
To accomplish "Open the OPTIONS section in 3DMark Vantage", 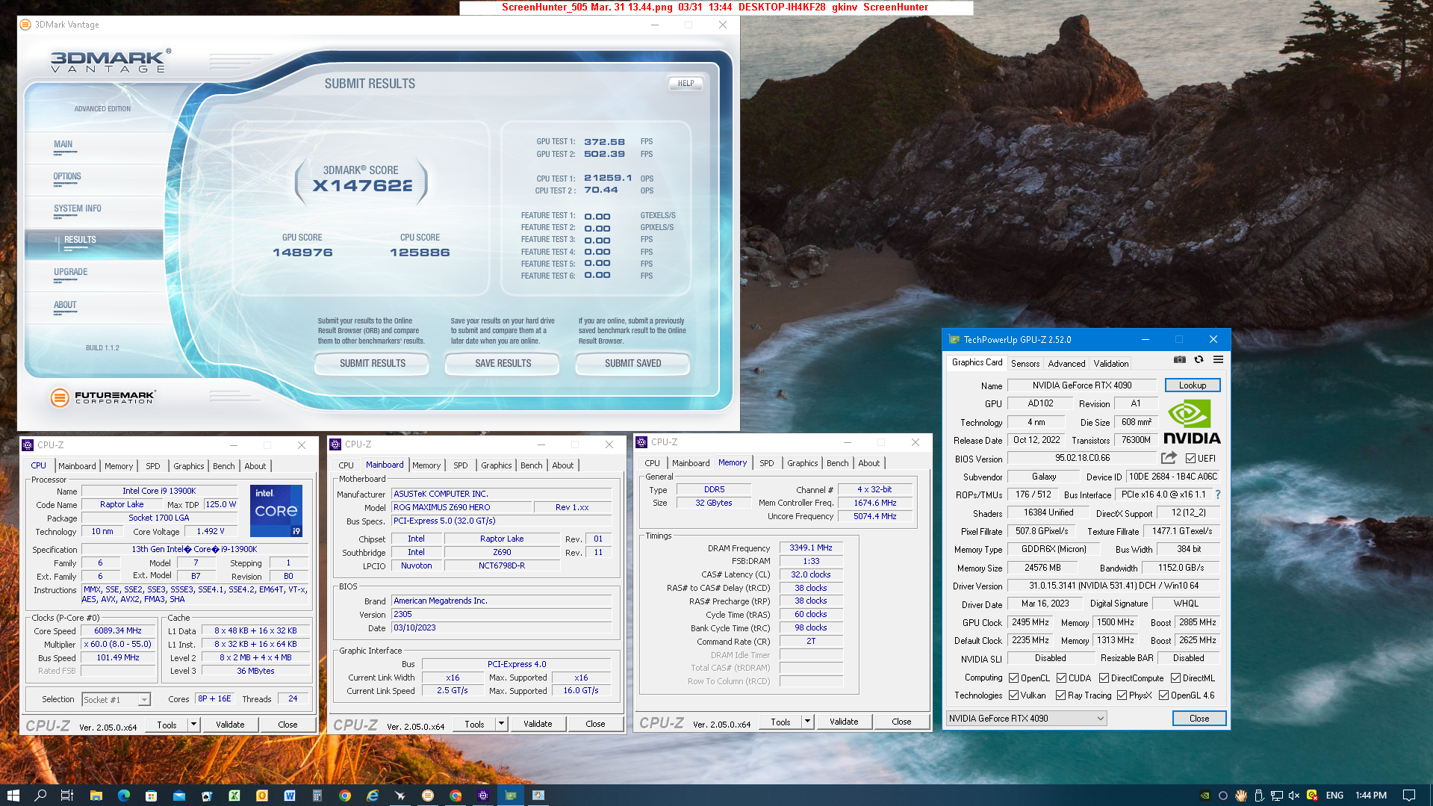I will point(67,177).
